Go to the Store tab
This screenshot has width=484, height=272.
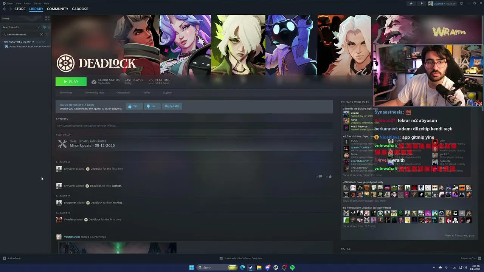(20, 9)
